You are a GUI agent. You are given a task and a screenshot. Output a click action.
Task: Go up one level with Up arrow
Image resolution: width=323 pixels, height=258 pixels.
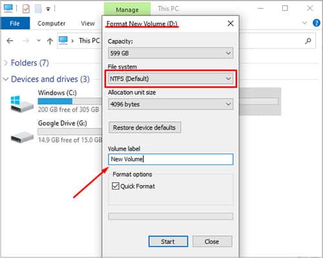point(50,41)
